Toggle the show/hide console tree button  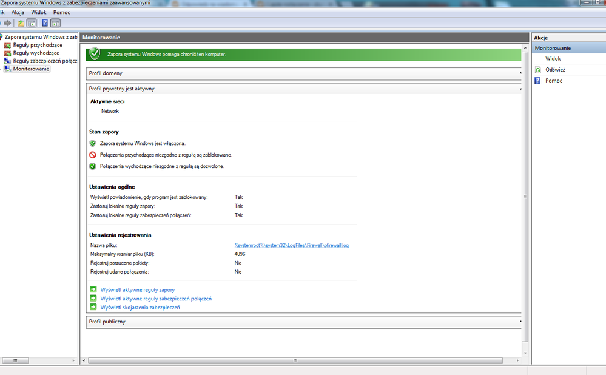click(x=32, y=23)
